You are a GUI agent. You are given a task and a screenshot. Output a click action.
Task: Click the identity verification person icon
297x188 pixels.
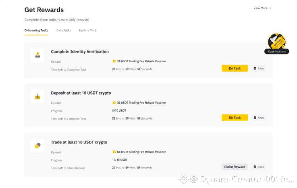point(38,55)
